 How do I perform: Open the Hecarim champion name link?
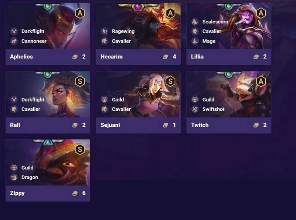(x=112, y=57)
